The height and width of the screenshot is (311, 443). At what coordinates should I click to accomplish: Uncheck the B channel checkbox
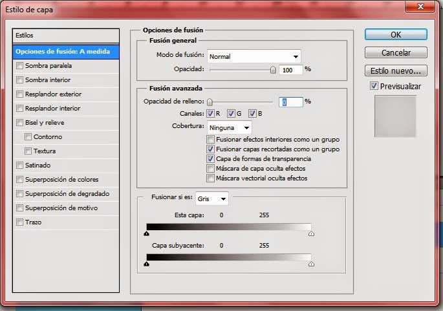coord(252,114)
